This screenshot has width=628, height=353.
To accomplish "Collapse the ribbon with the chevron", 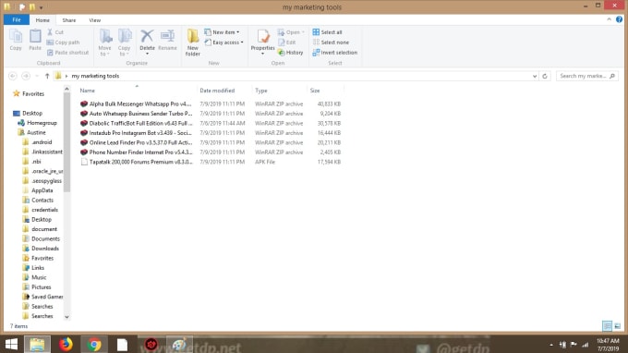I will tap(610, 19).
